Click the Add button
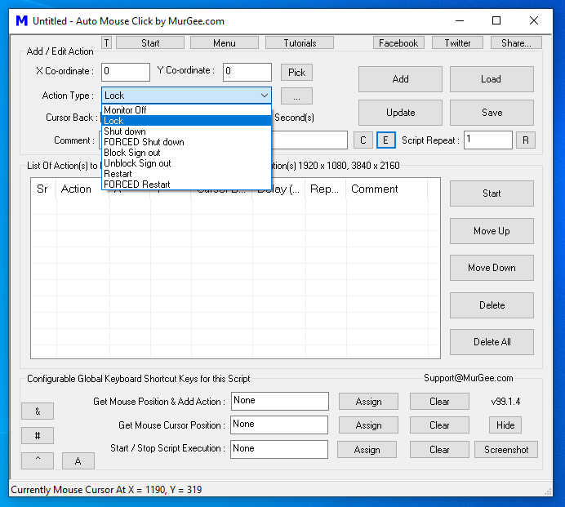This screenshot has width=565, height=507. (400, 79)
